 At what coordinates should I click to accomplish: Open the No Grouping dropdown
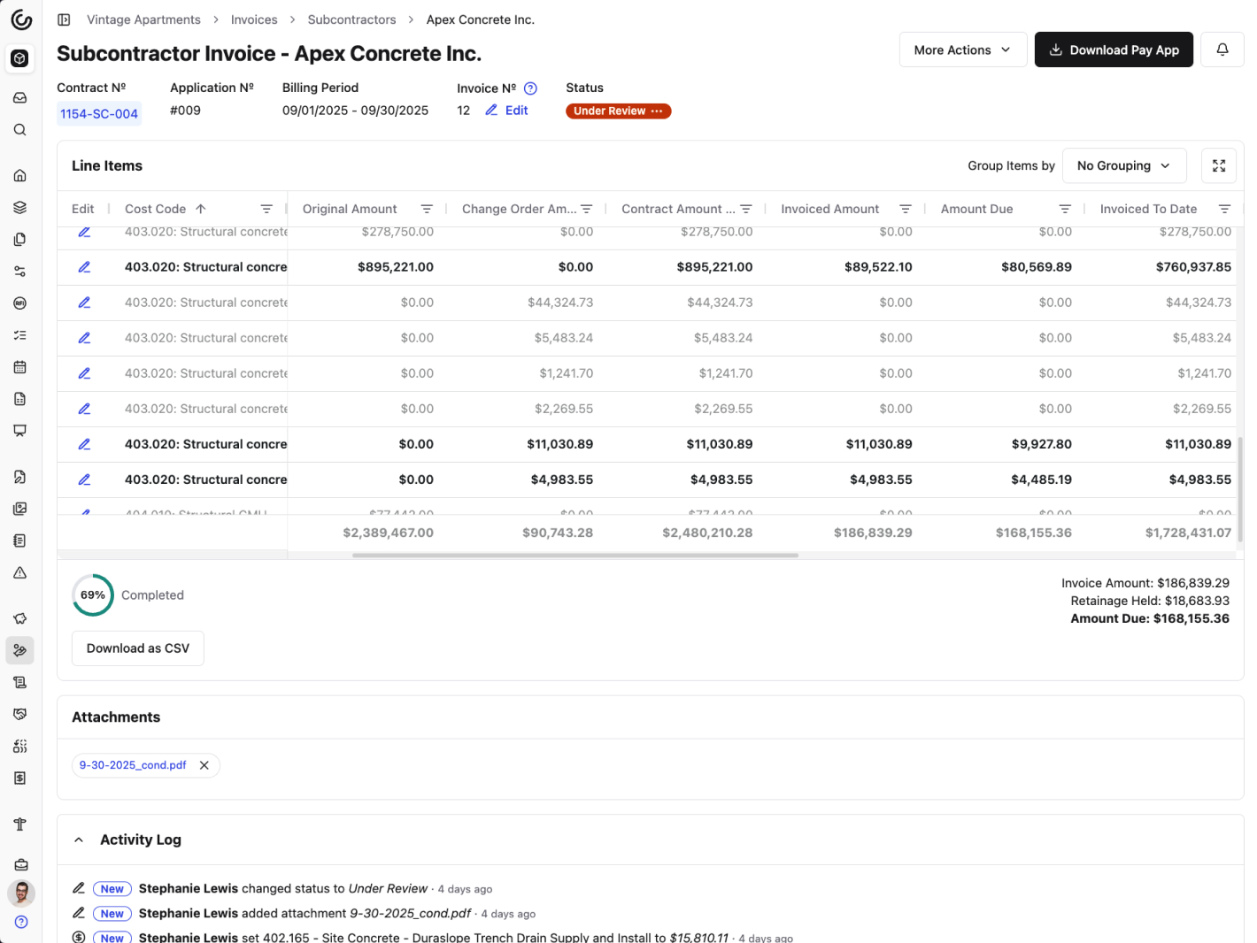[x=1124, y=165]
